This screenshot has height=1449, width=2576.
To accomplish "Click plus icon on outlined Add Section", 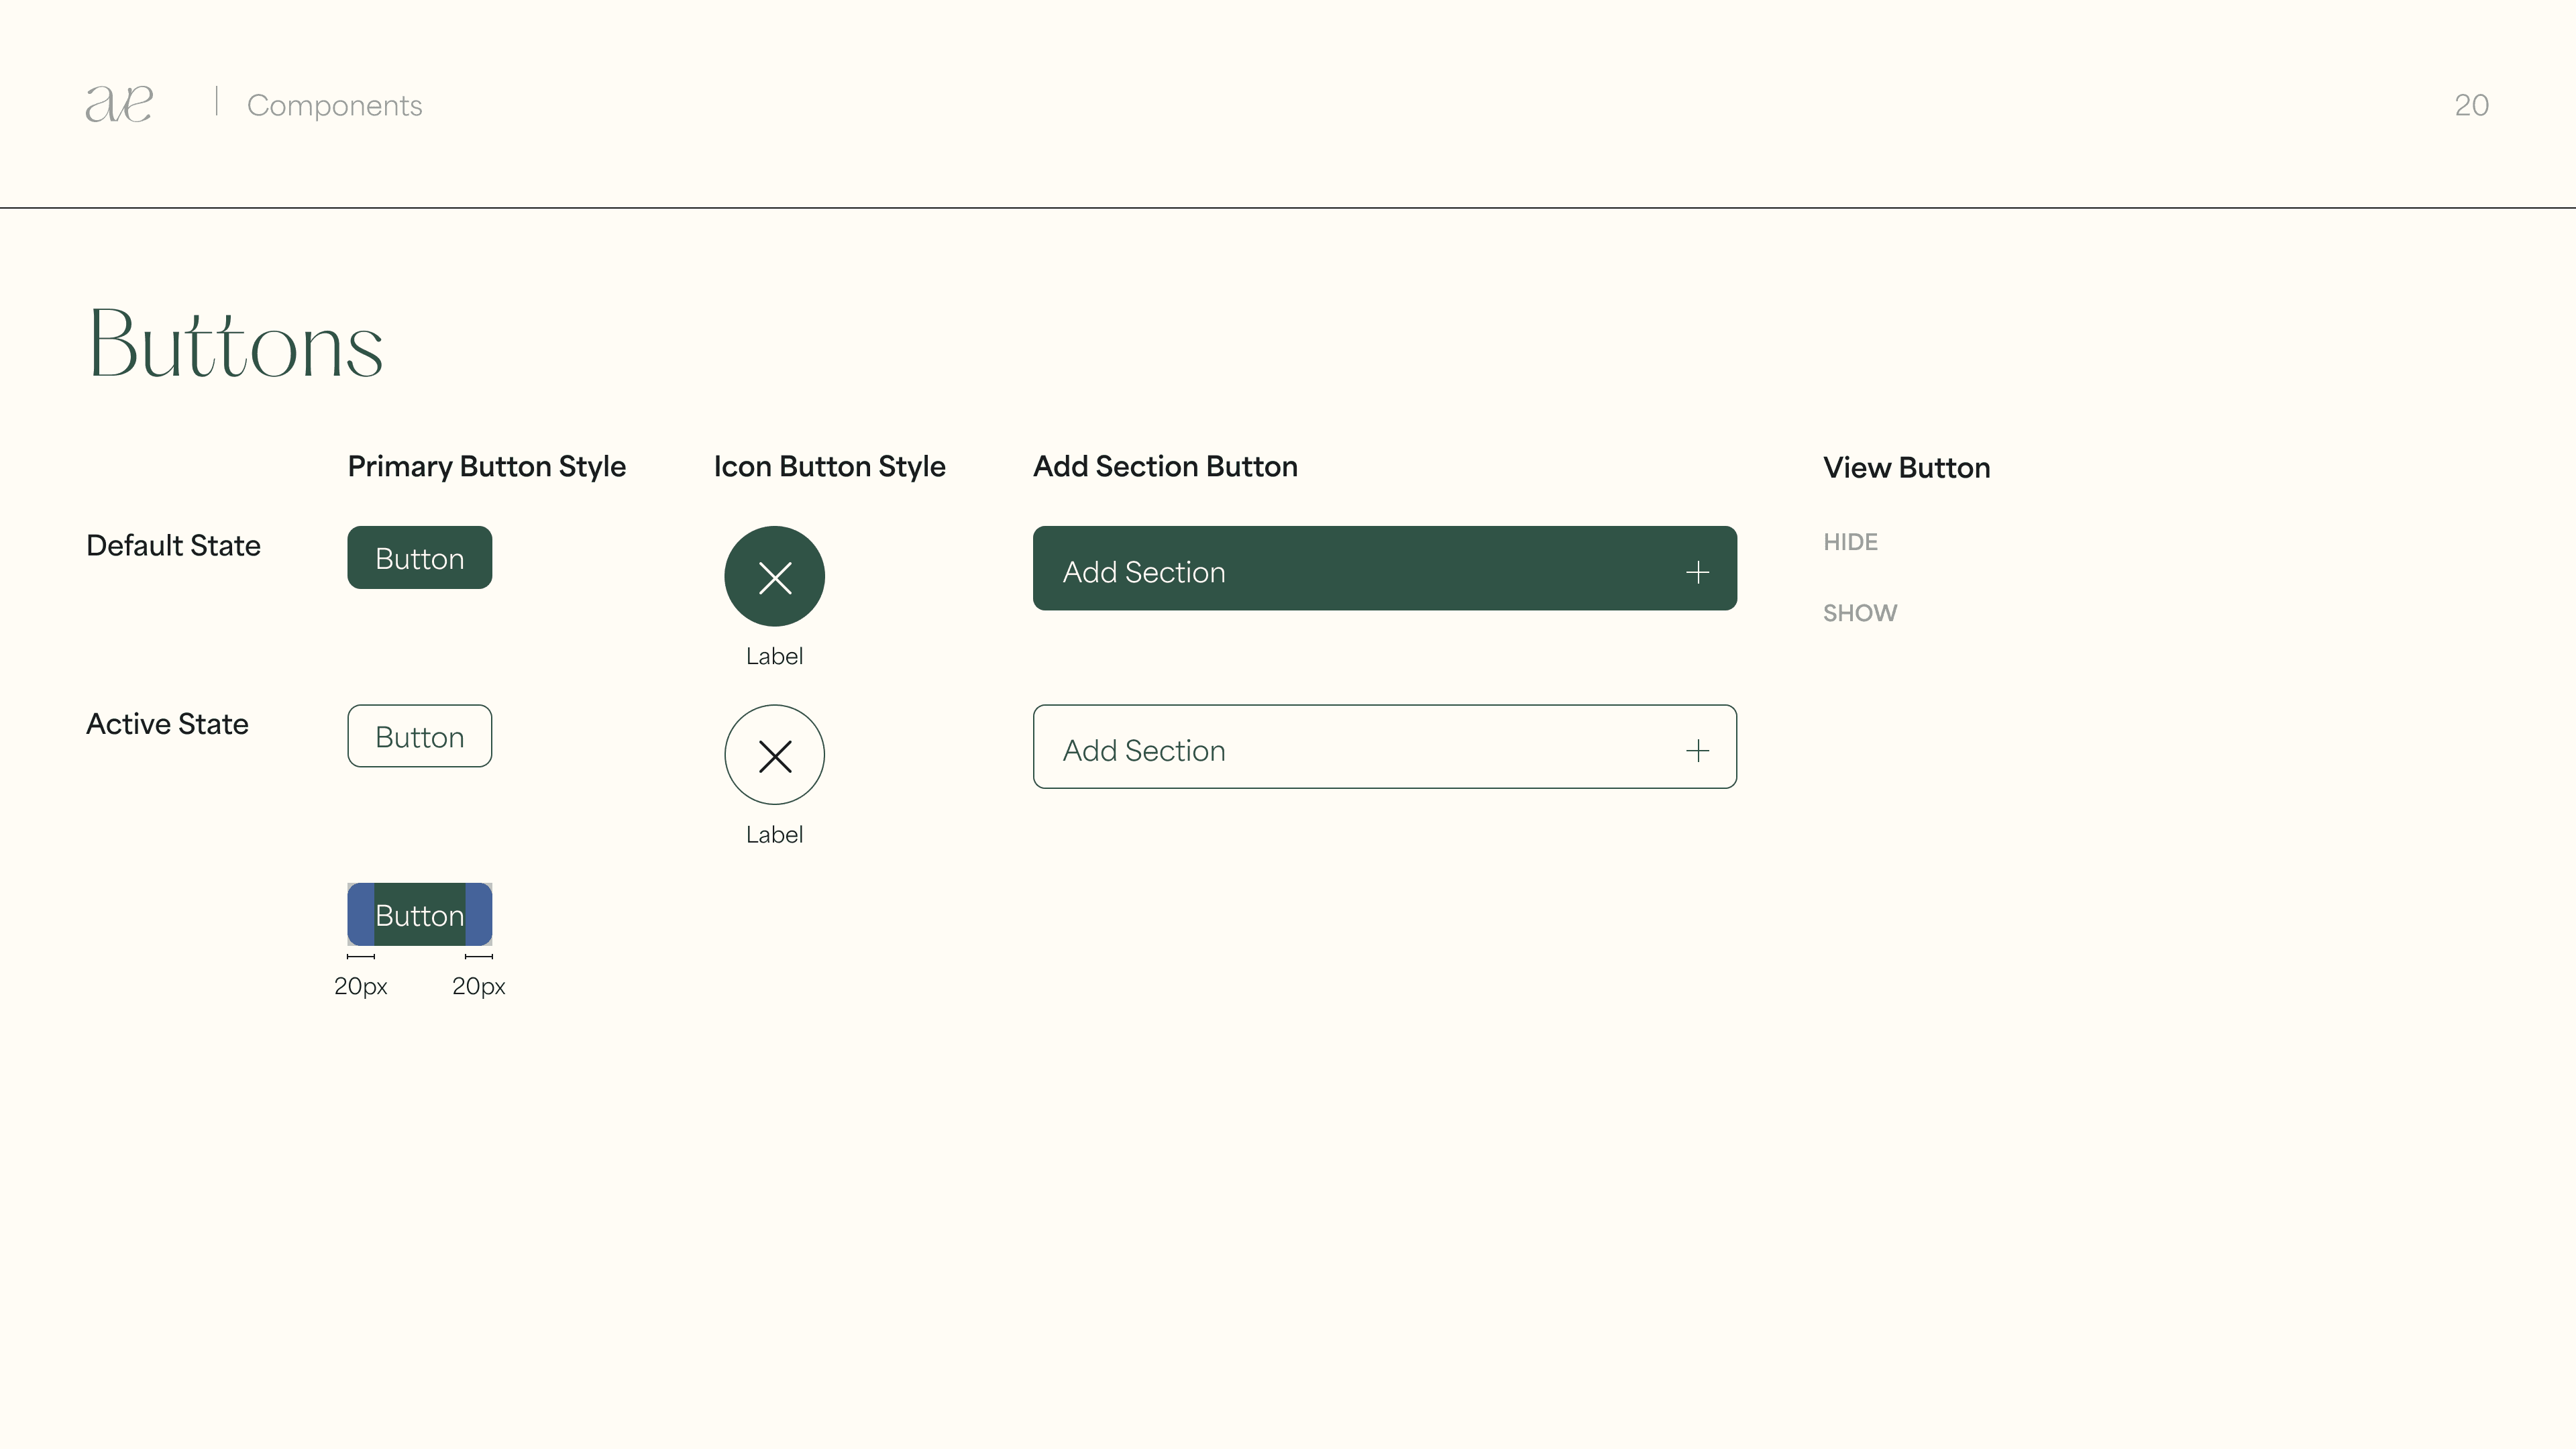I will 1697,751.
